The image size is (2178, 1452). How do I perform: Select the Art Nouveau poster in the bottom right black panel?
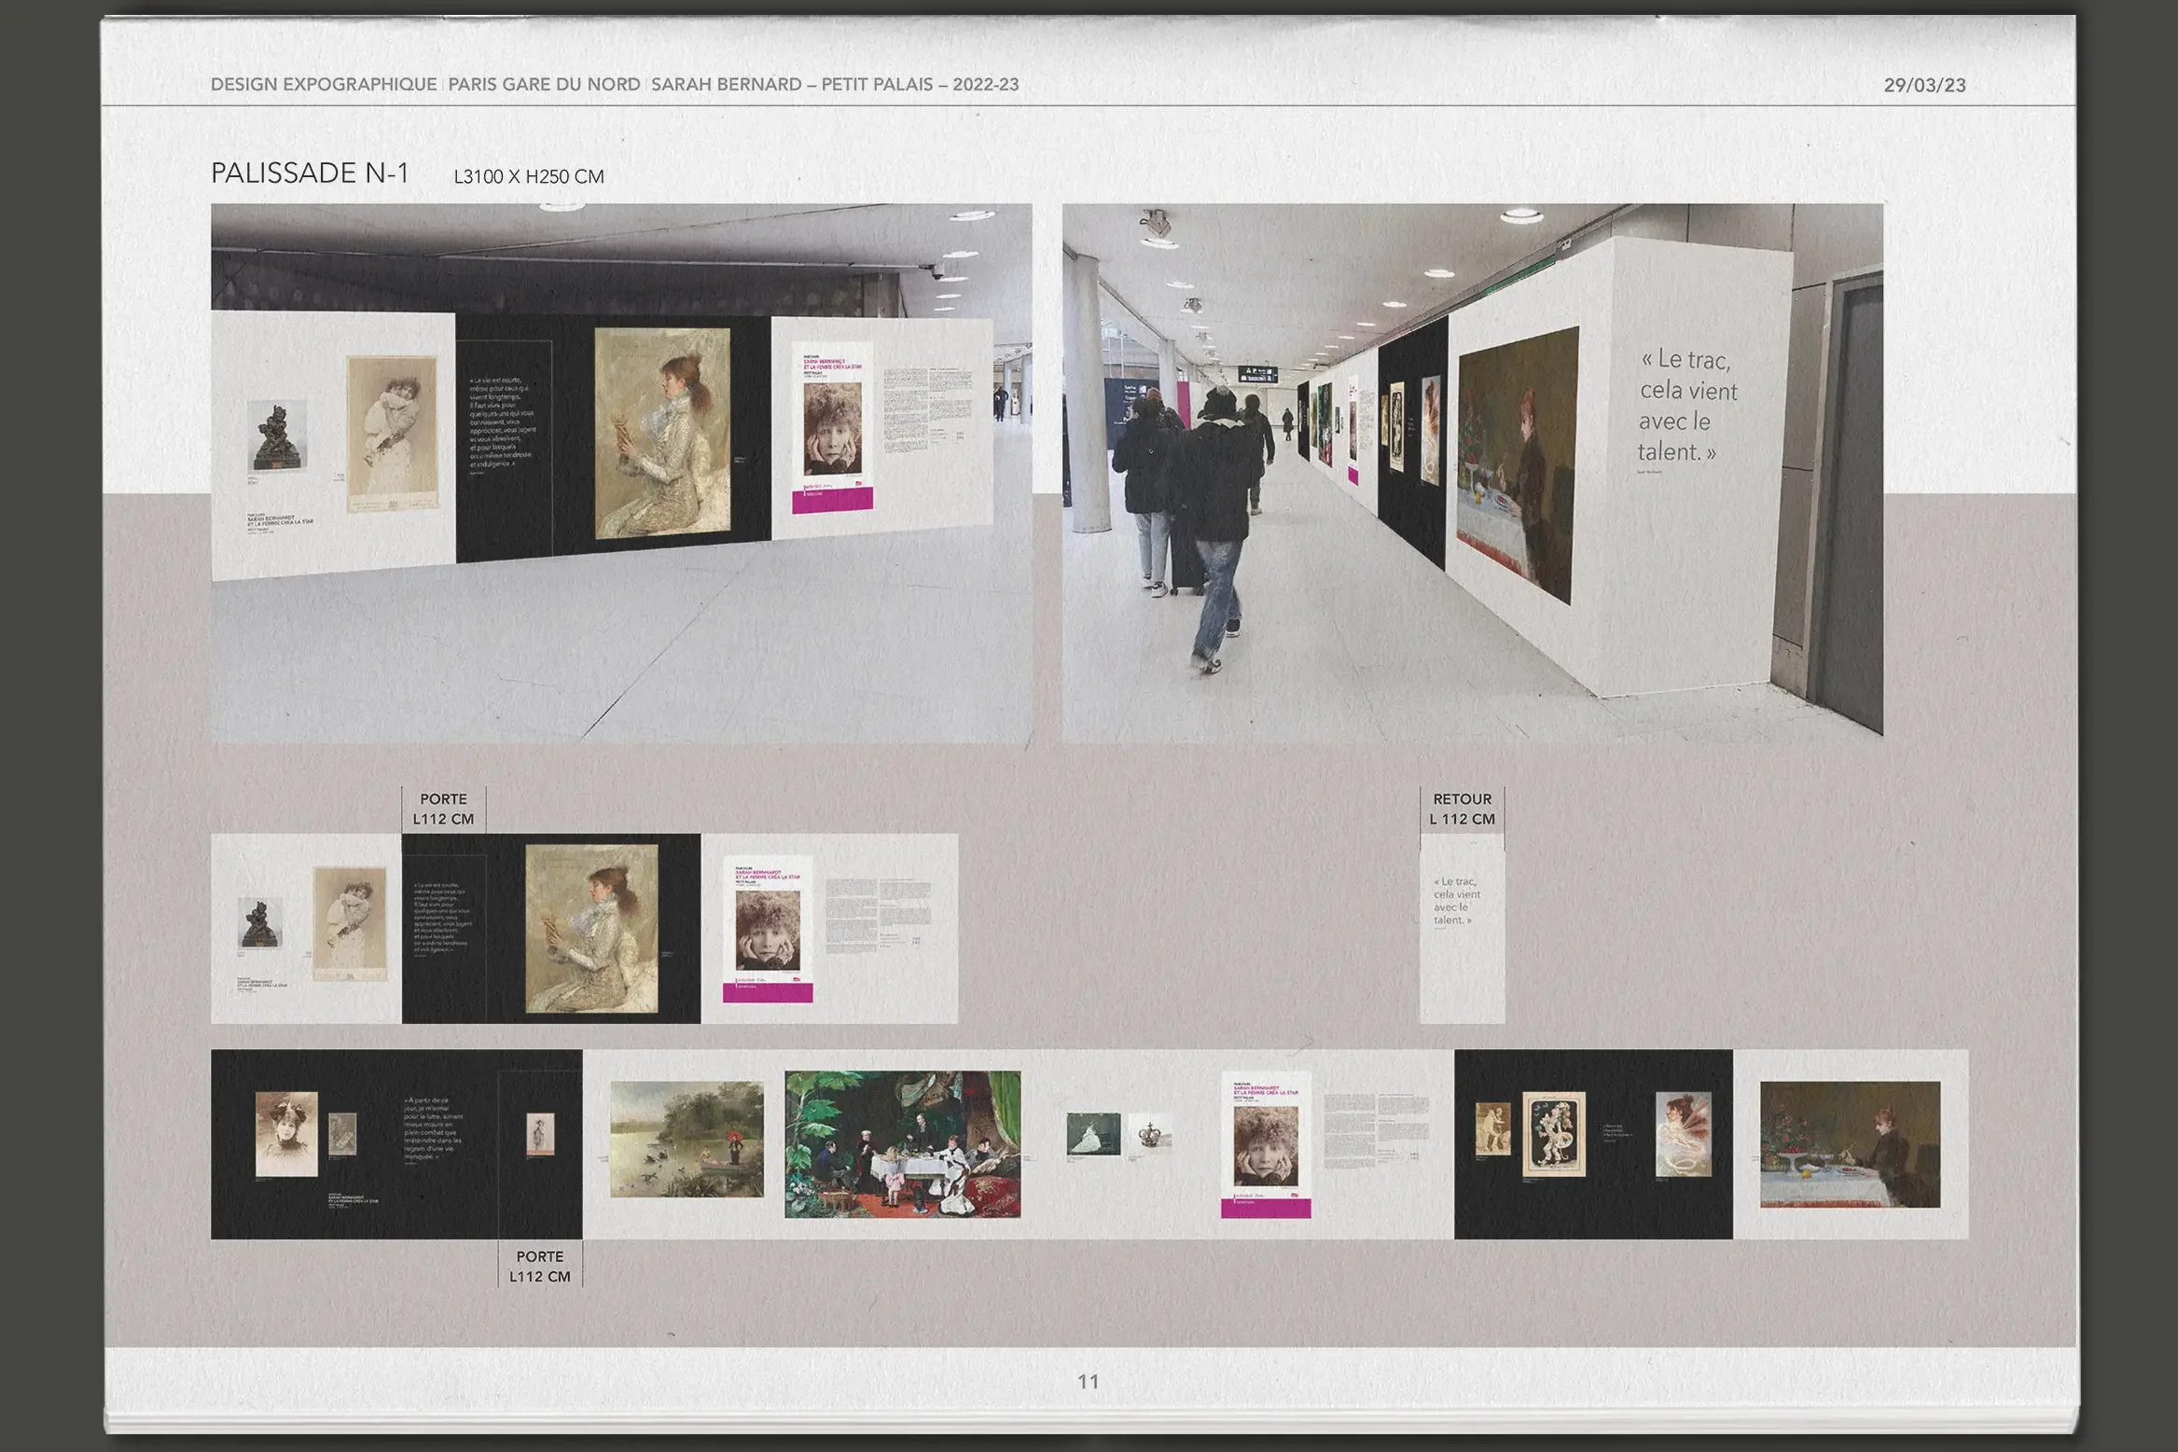tap(1553, 1134)
